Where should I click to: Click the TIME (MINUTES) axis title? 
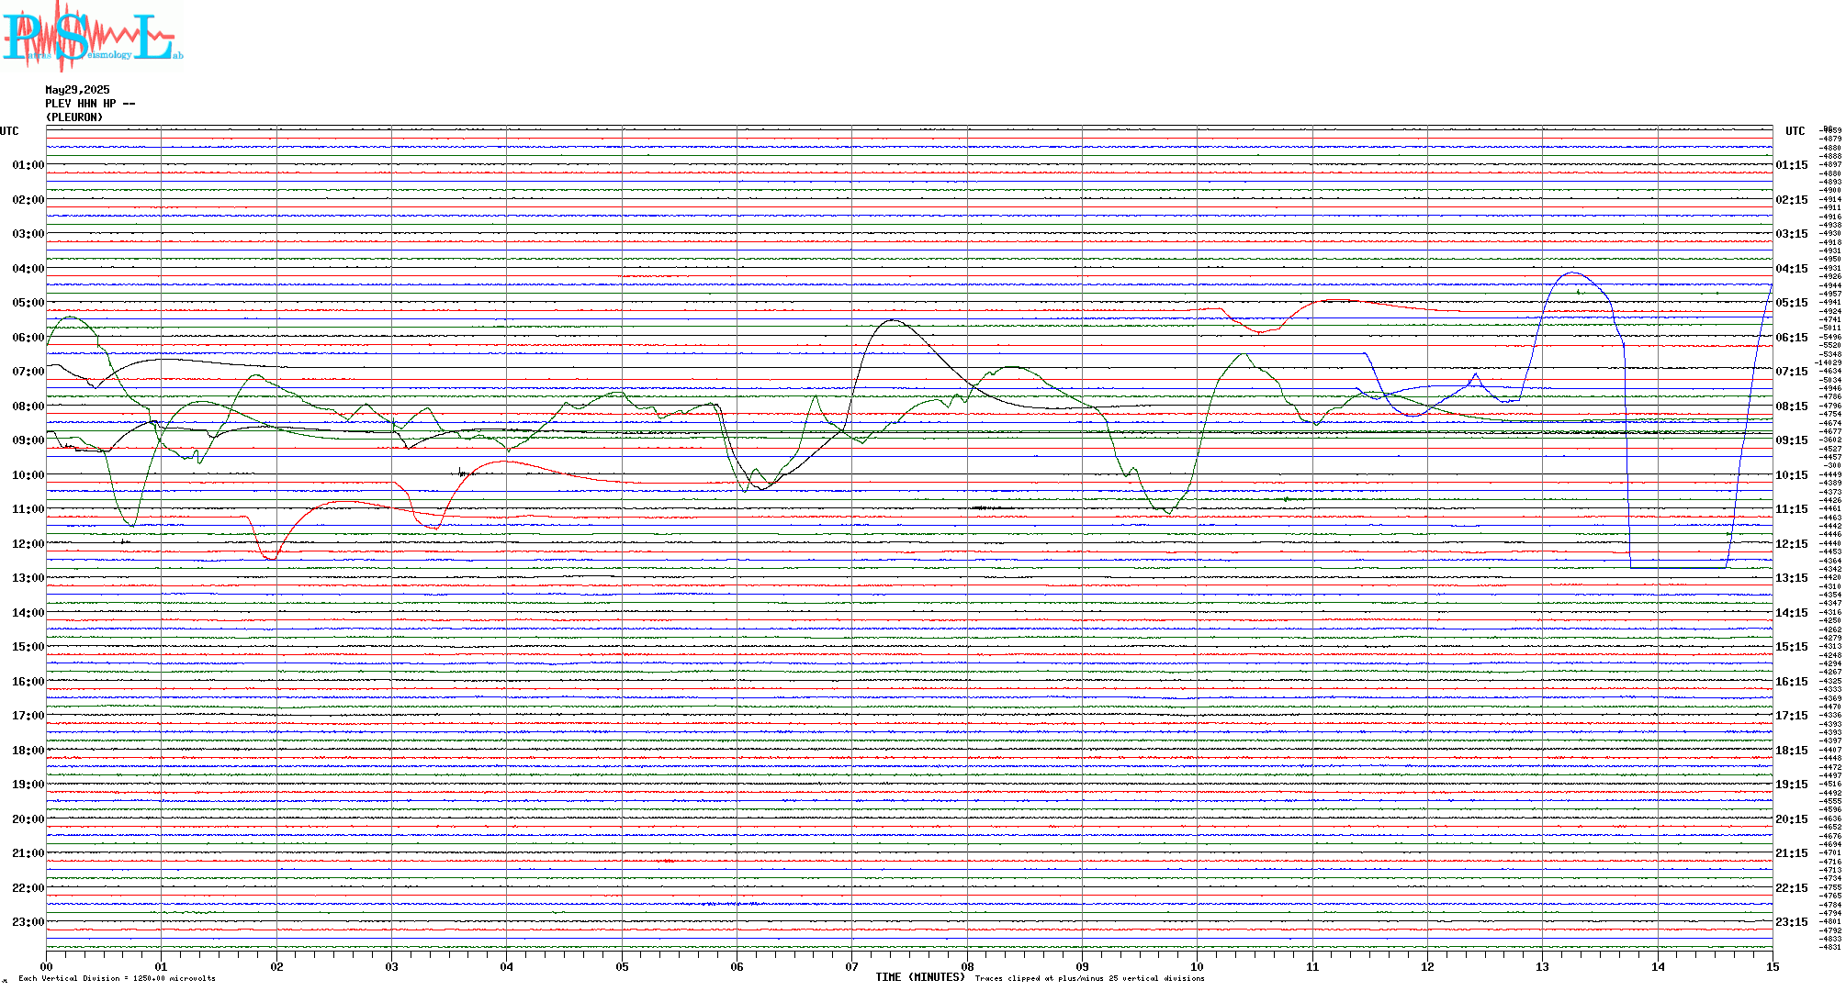pos(920,977)
